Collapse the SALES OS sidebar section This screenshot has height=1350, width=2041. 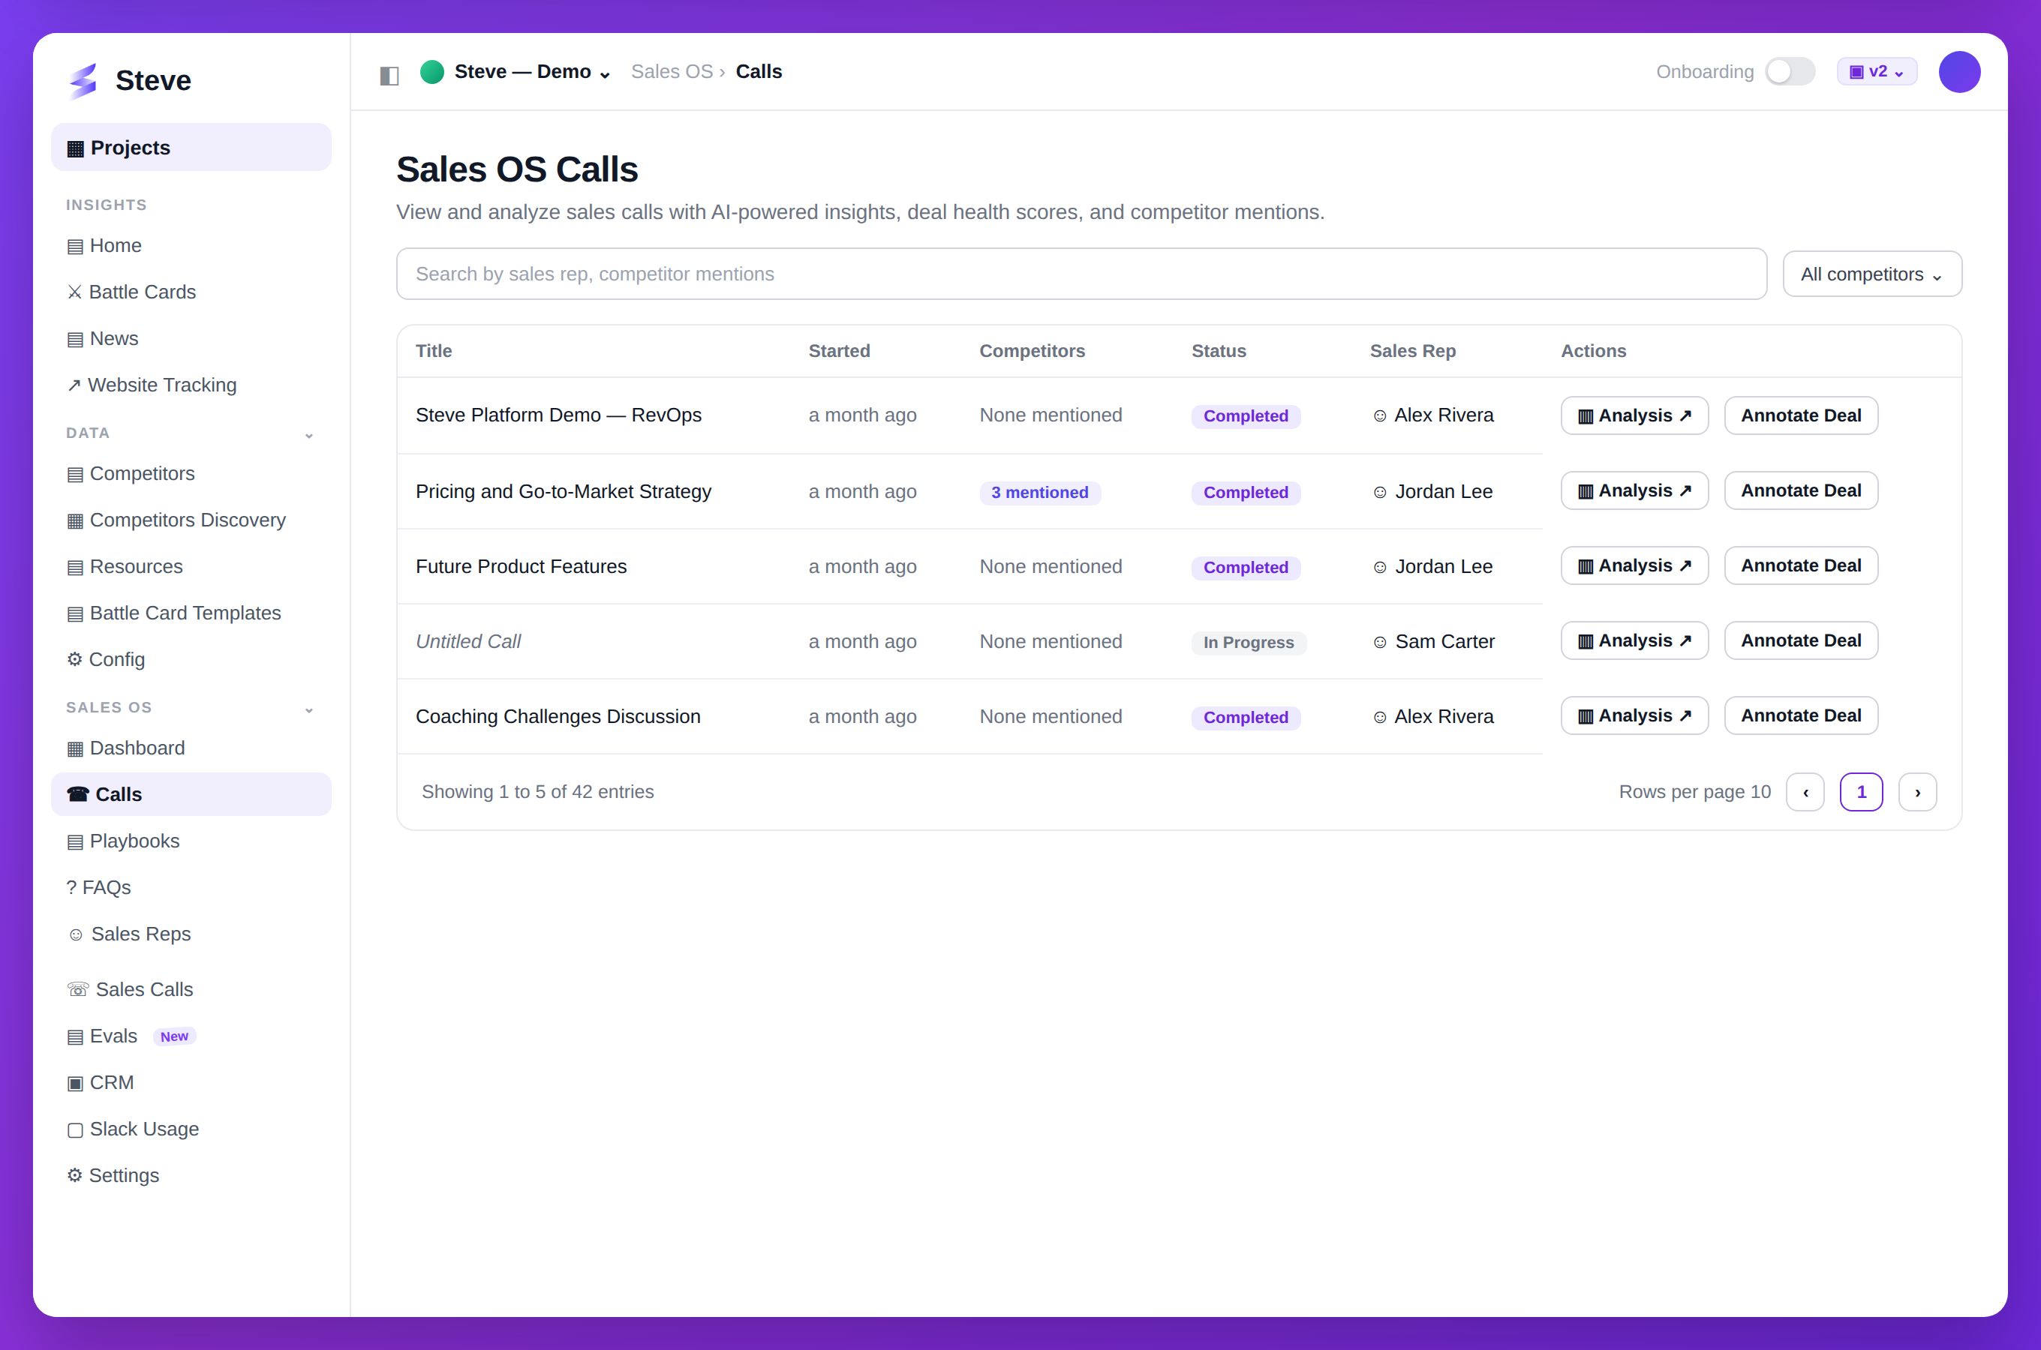[x=309, y=710]
